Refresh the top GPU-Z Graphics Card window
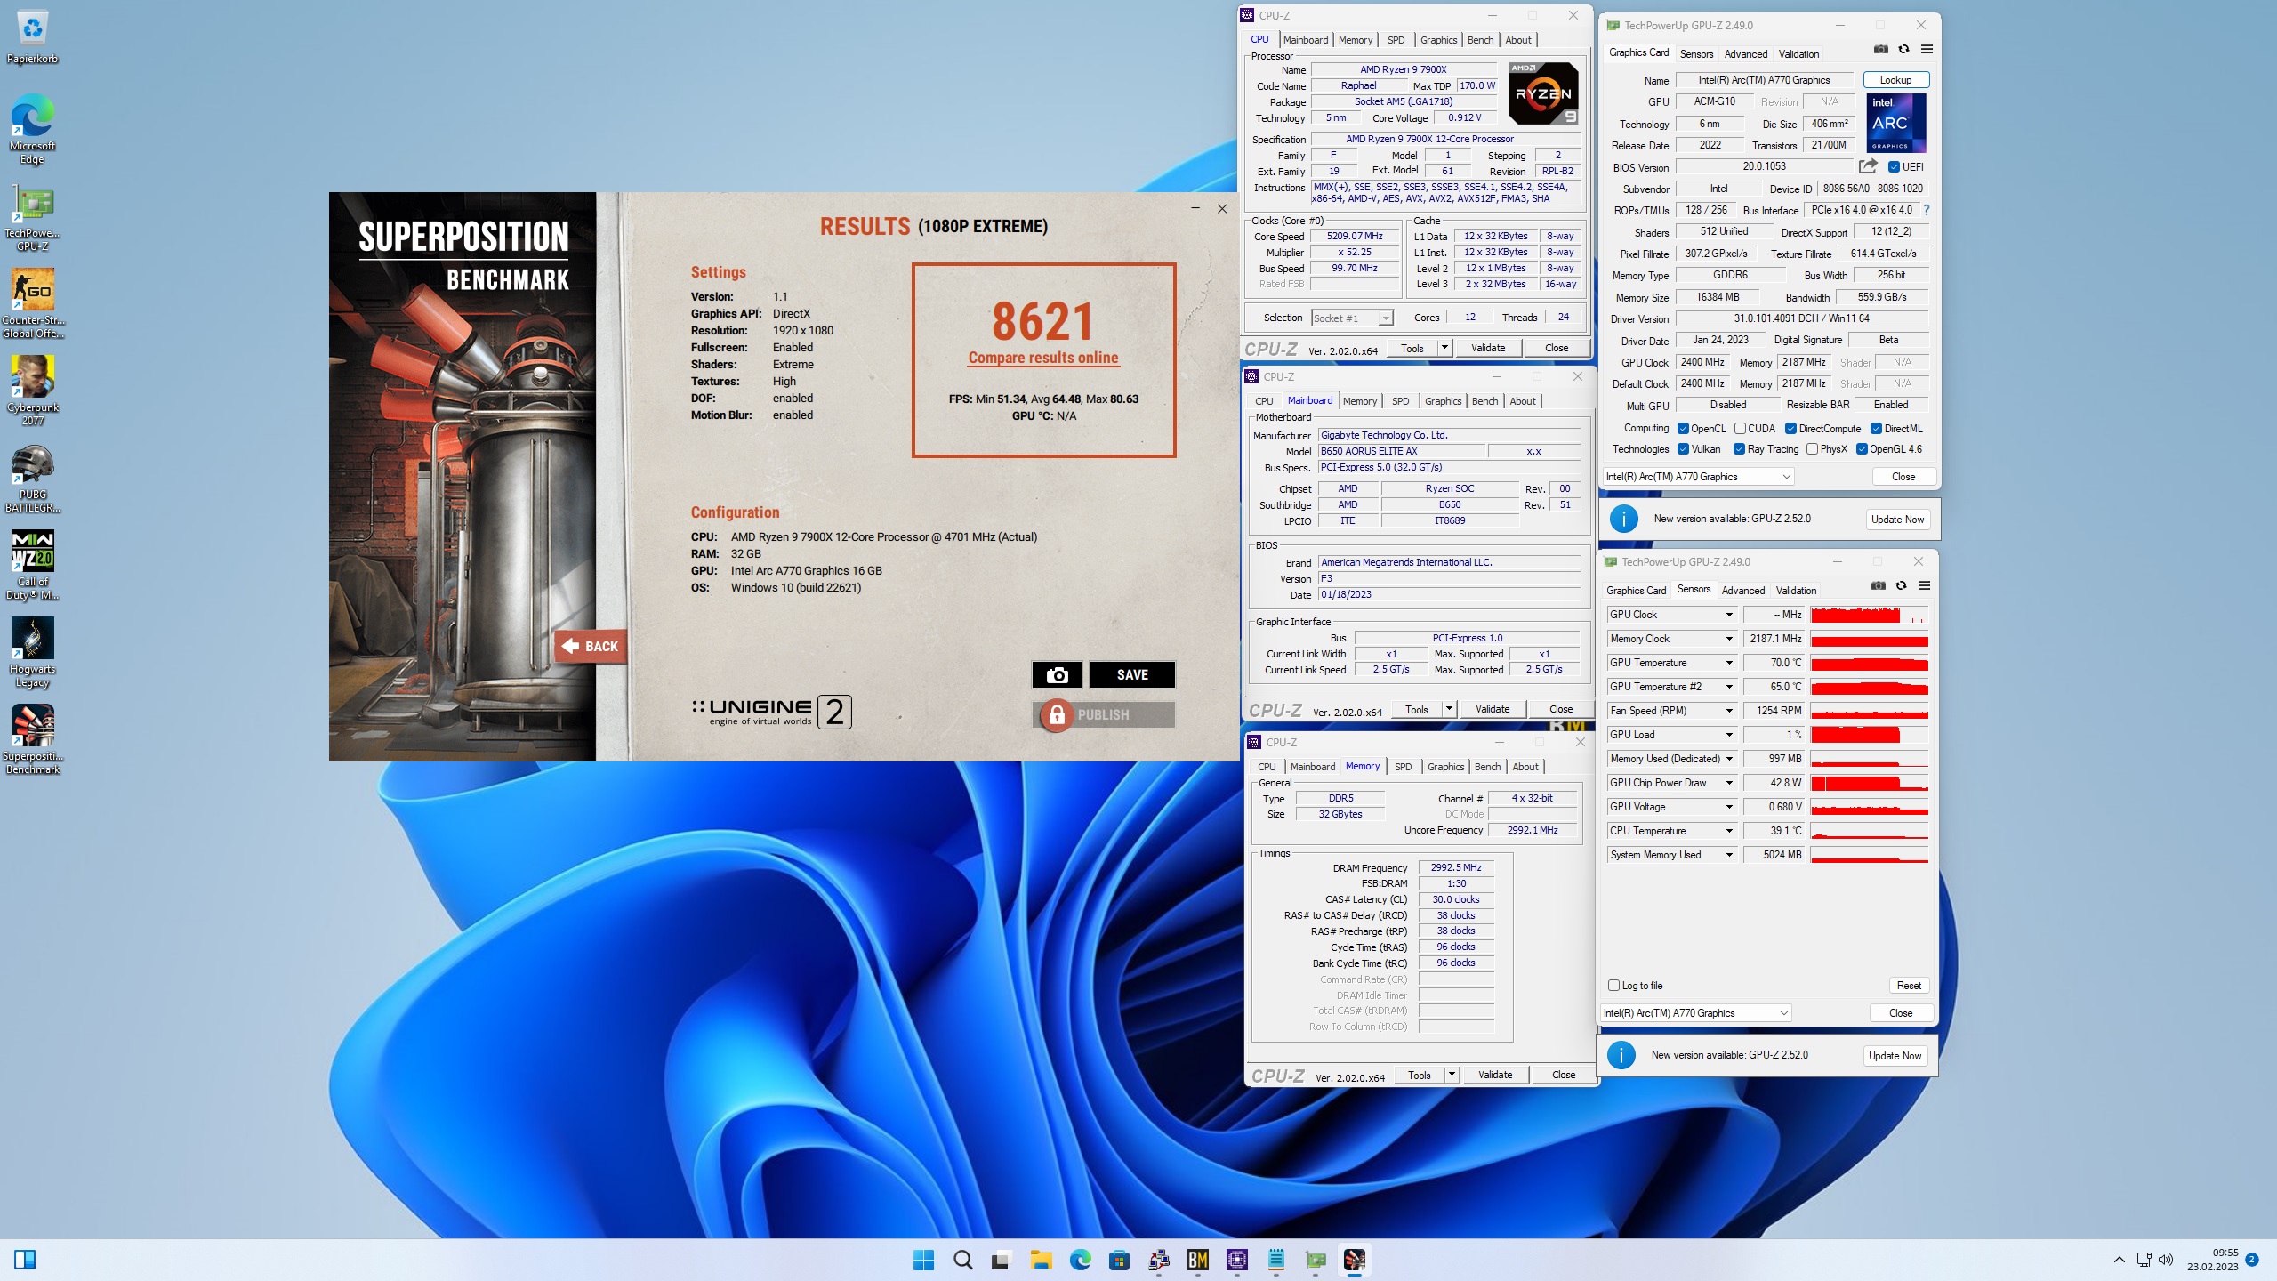This screenshot has width=2277, height=1281. click(x=1903, y=50)
